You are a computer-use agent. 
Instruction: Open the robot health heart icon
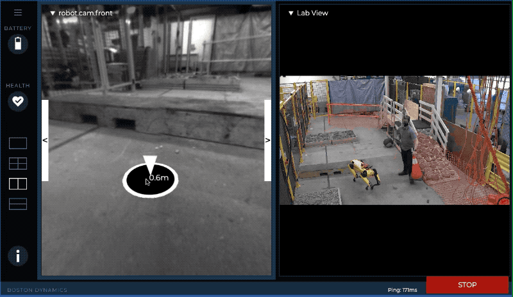pos(18,101)
